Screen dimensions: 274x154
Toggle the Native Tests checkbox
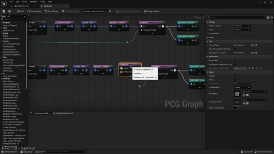click(x=235, y=60)
